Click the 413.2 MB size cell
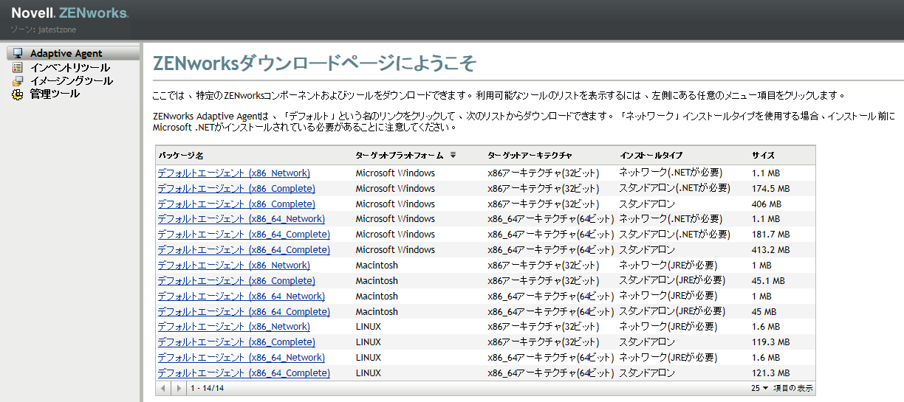 click(x=770, y=250)
